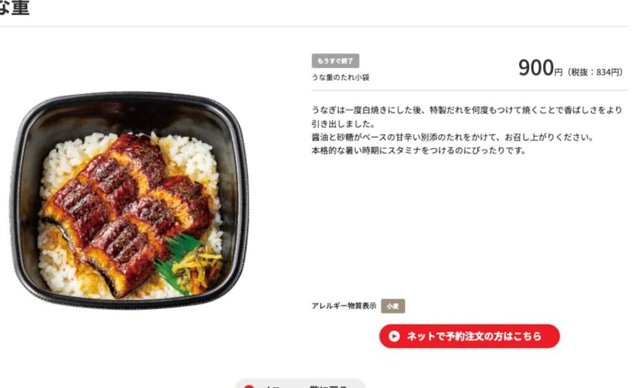The height and width of the screenshot is (388, 635).
Task: Open the unaju bento product photo
Action: pos(129,201)
